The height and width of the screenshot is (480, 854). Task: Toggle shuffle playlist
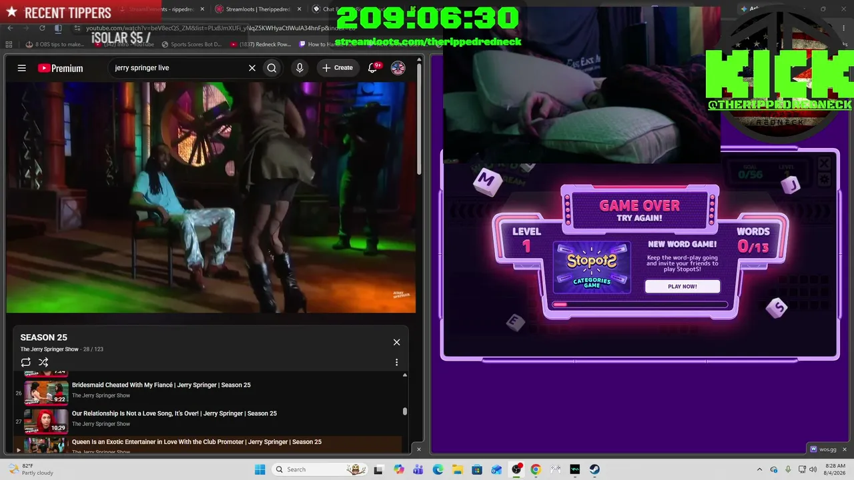tap(43, 362)
